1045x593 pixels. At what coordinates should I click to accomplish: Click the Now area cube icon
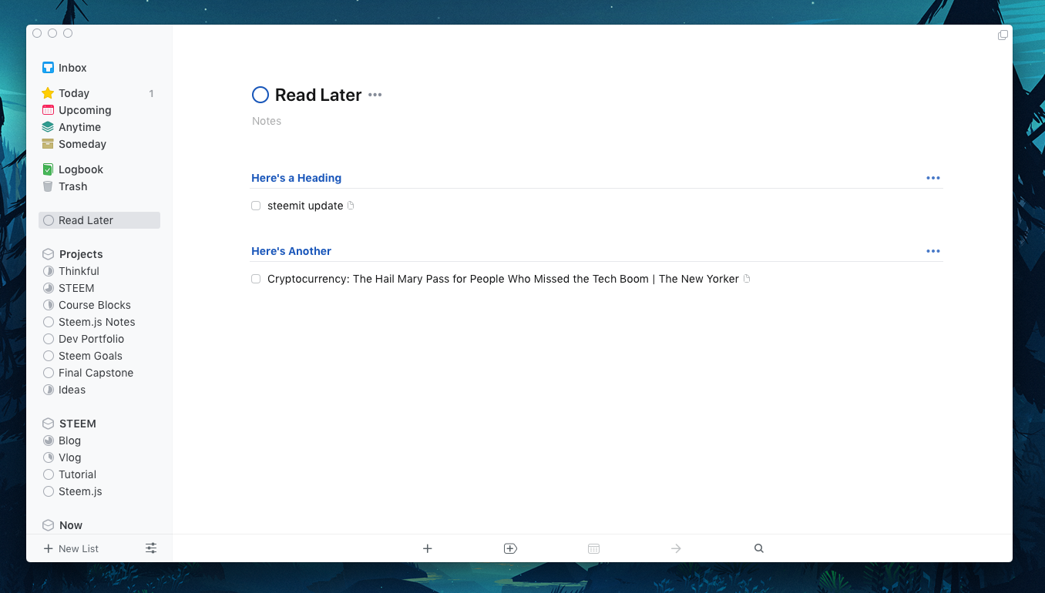pos(48,525)
